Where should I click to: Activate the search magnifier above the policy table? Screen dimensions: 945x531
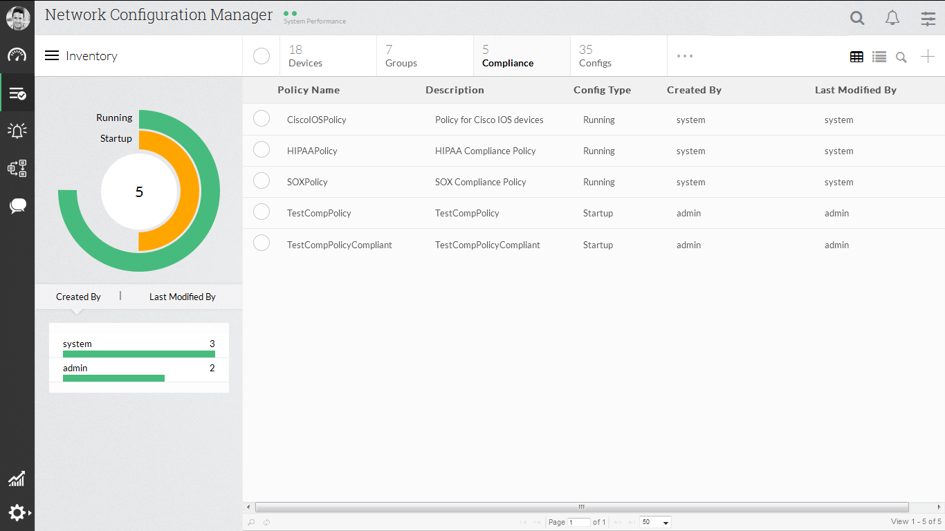coord(901,57)
